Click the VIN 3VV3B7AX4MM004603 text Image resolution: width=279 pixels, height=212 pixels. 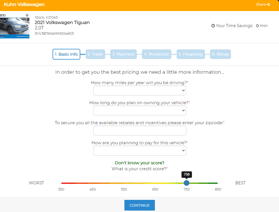[x=54, y=34]
